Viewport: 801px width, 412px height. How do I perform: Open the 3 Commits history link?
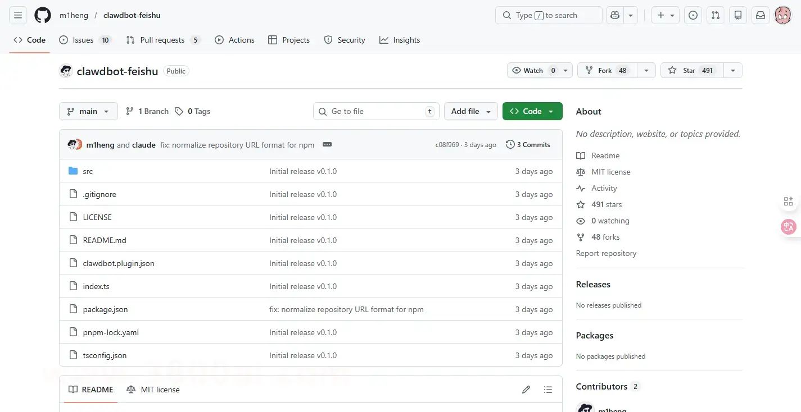click(x=528, y=144)
